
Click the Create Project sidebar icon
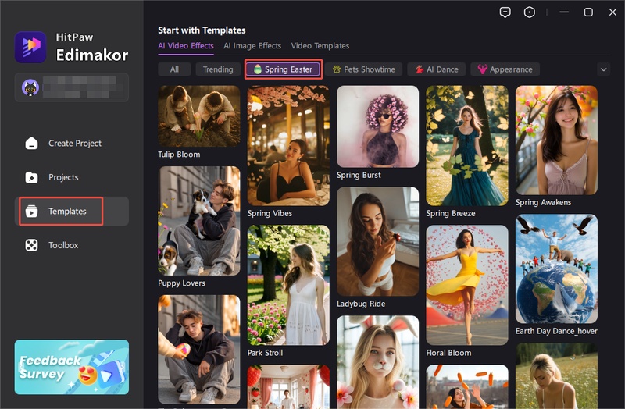[x=31, y=144]
